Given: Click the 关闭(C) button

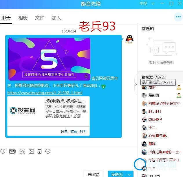Looking at the screenshot, I should (x=93, y=174).
